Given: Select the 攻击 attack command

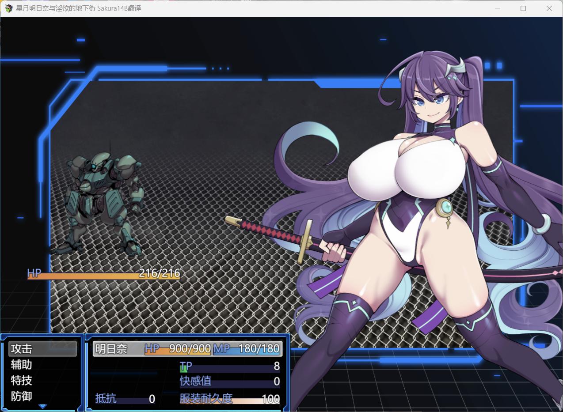Looking at the screenshot, I should pos(42,348).
